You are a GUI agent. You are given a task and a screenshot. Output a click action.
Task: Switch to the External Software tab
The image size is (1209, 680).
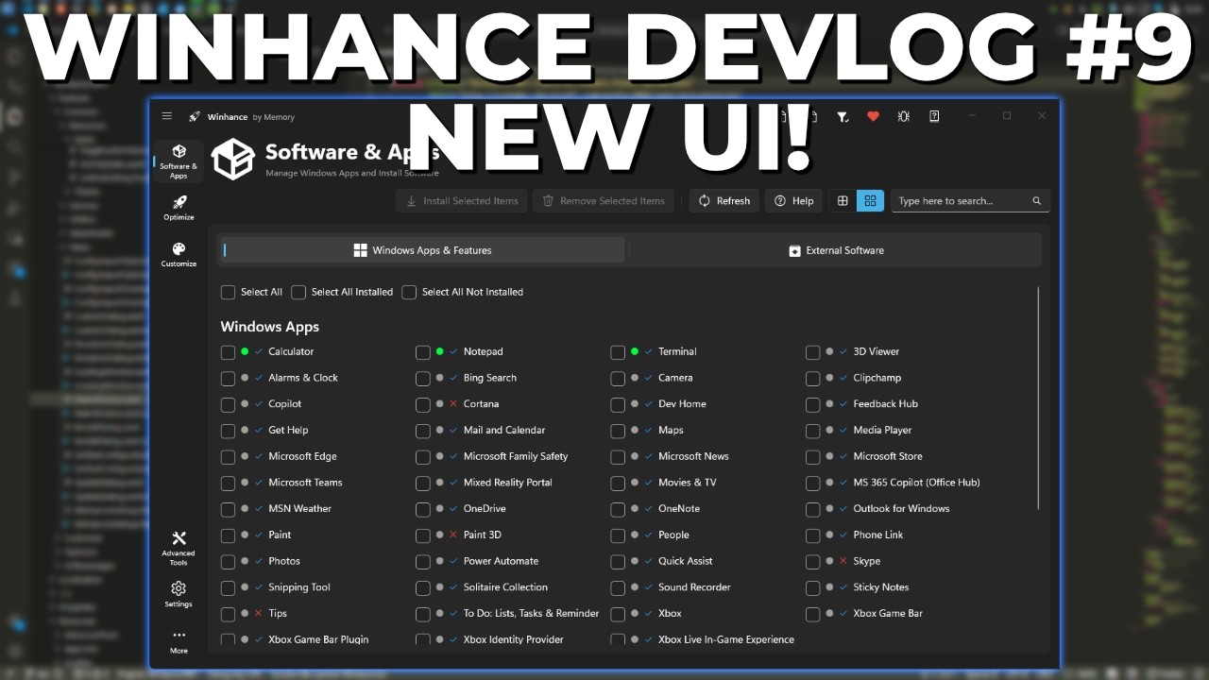(836, 250)
